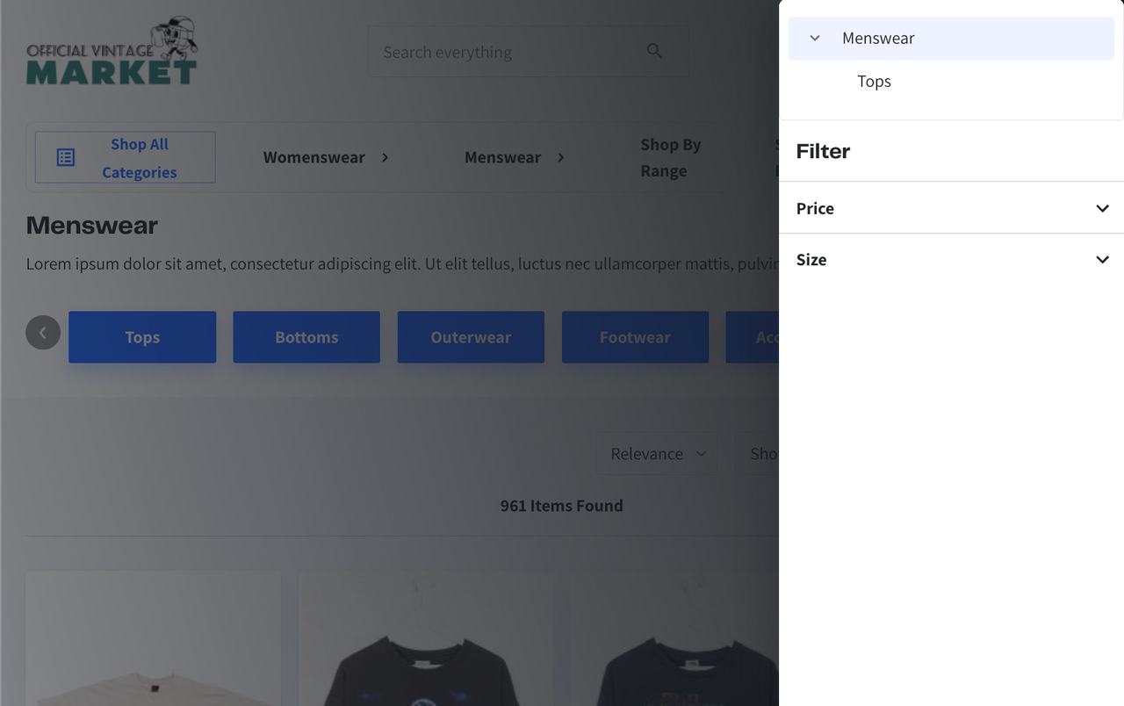The width and height of the screenshot is (1124, 706).
Task: Click the 961 Items Found text
Action: click(562, 506)
